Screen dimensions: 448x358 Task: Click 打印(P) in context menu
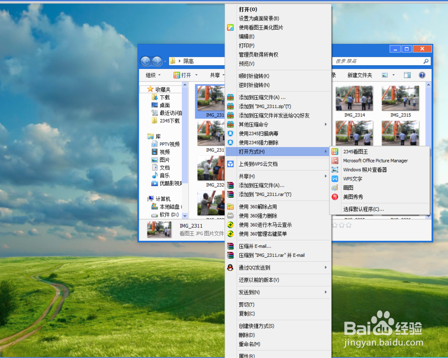[x=246, y=45]
